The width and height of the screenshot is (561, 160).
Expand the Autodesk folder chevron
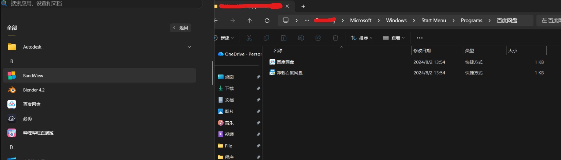tap(189, 47)
